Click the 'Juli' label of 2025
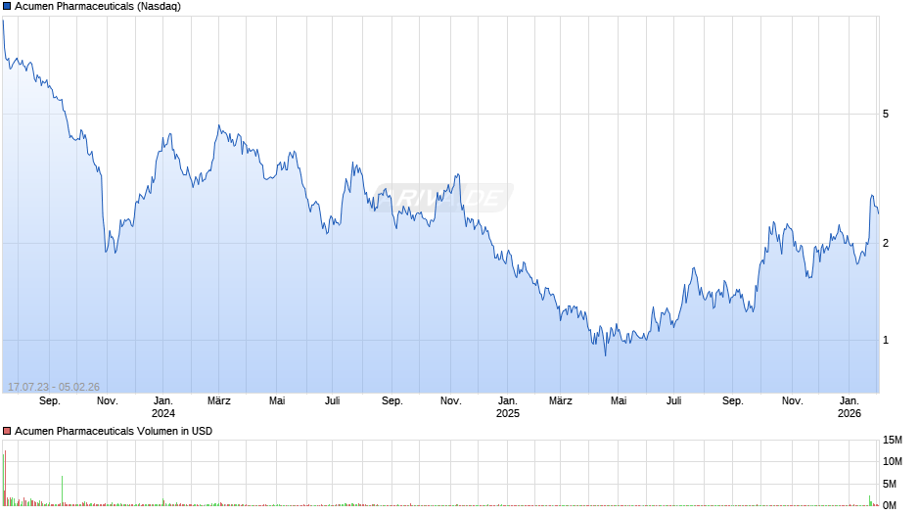The height and width of the screenshot is (515, 920). pos(673,401)
